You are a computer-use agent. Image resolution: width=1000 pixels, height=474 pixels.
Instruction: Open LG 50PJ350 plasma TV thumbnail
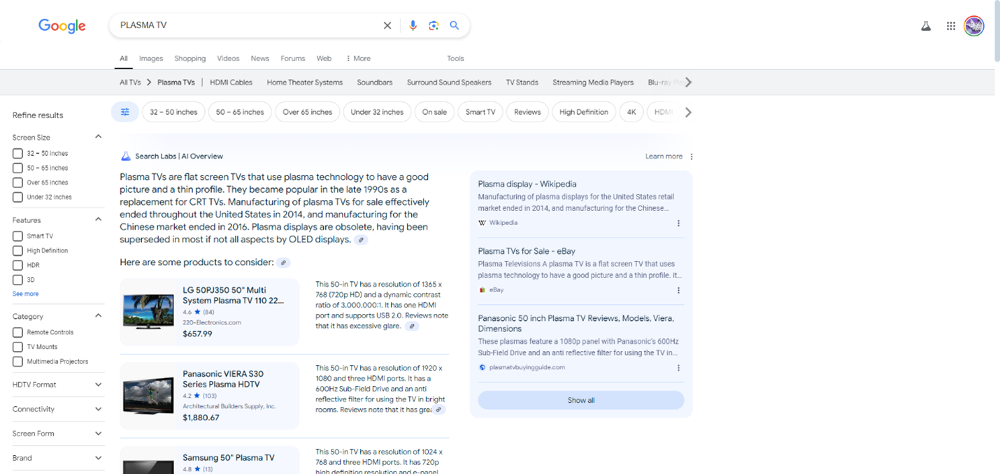point(148,312)
